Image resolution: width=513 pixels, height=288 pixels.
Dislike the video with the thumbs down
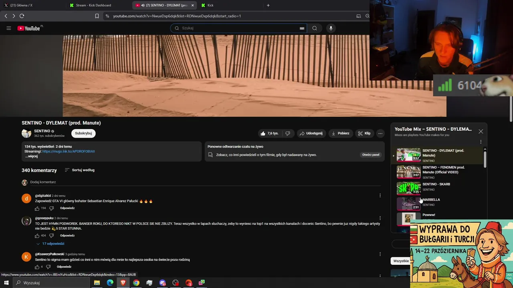point(287,133)
